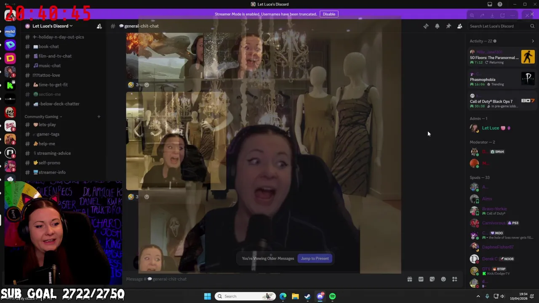The width and height of the screenshot is (539, 303).
Task: Switch to the green K server icon
Action: pyautogui.click(x=10, y=85)
